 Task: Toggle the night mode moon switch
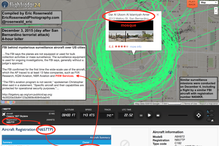pos(210,111)
